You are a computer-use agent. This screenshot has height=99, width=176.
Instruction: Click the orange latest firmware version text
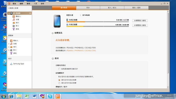point(81,51)
